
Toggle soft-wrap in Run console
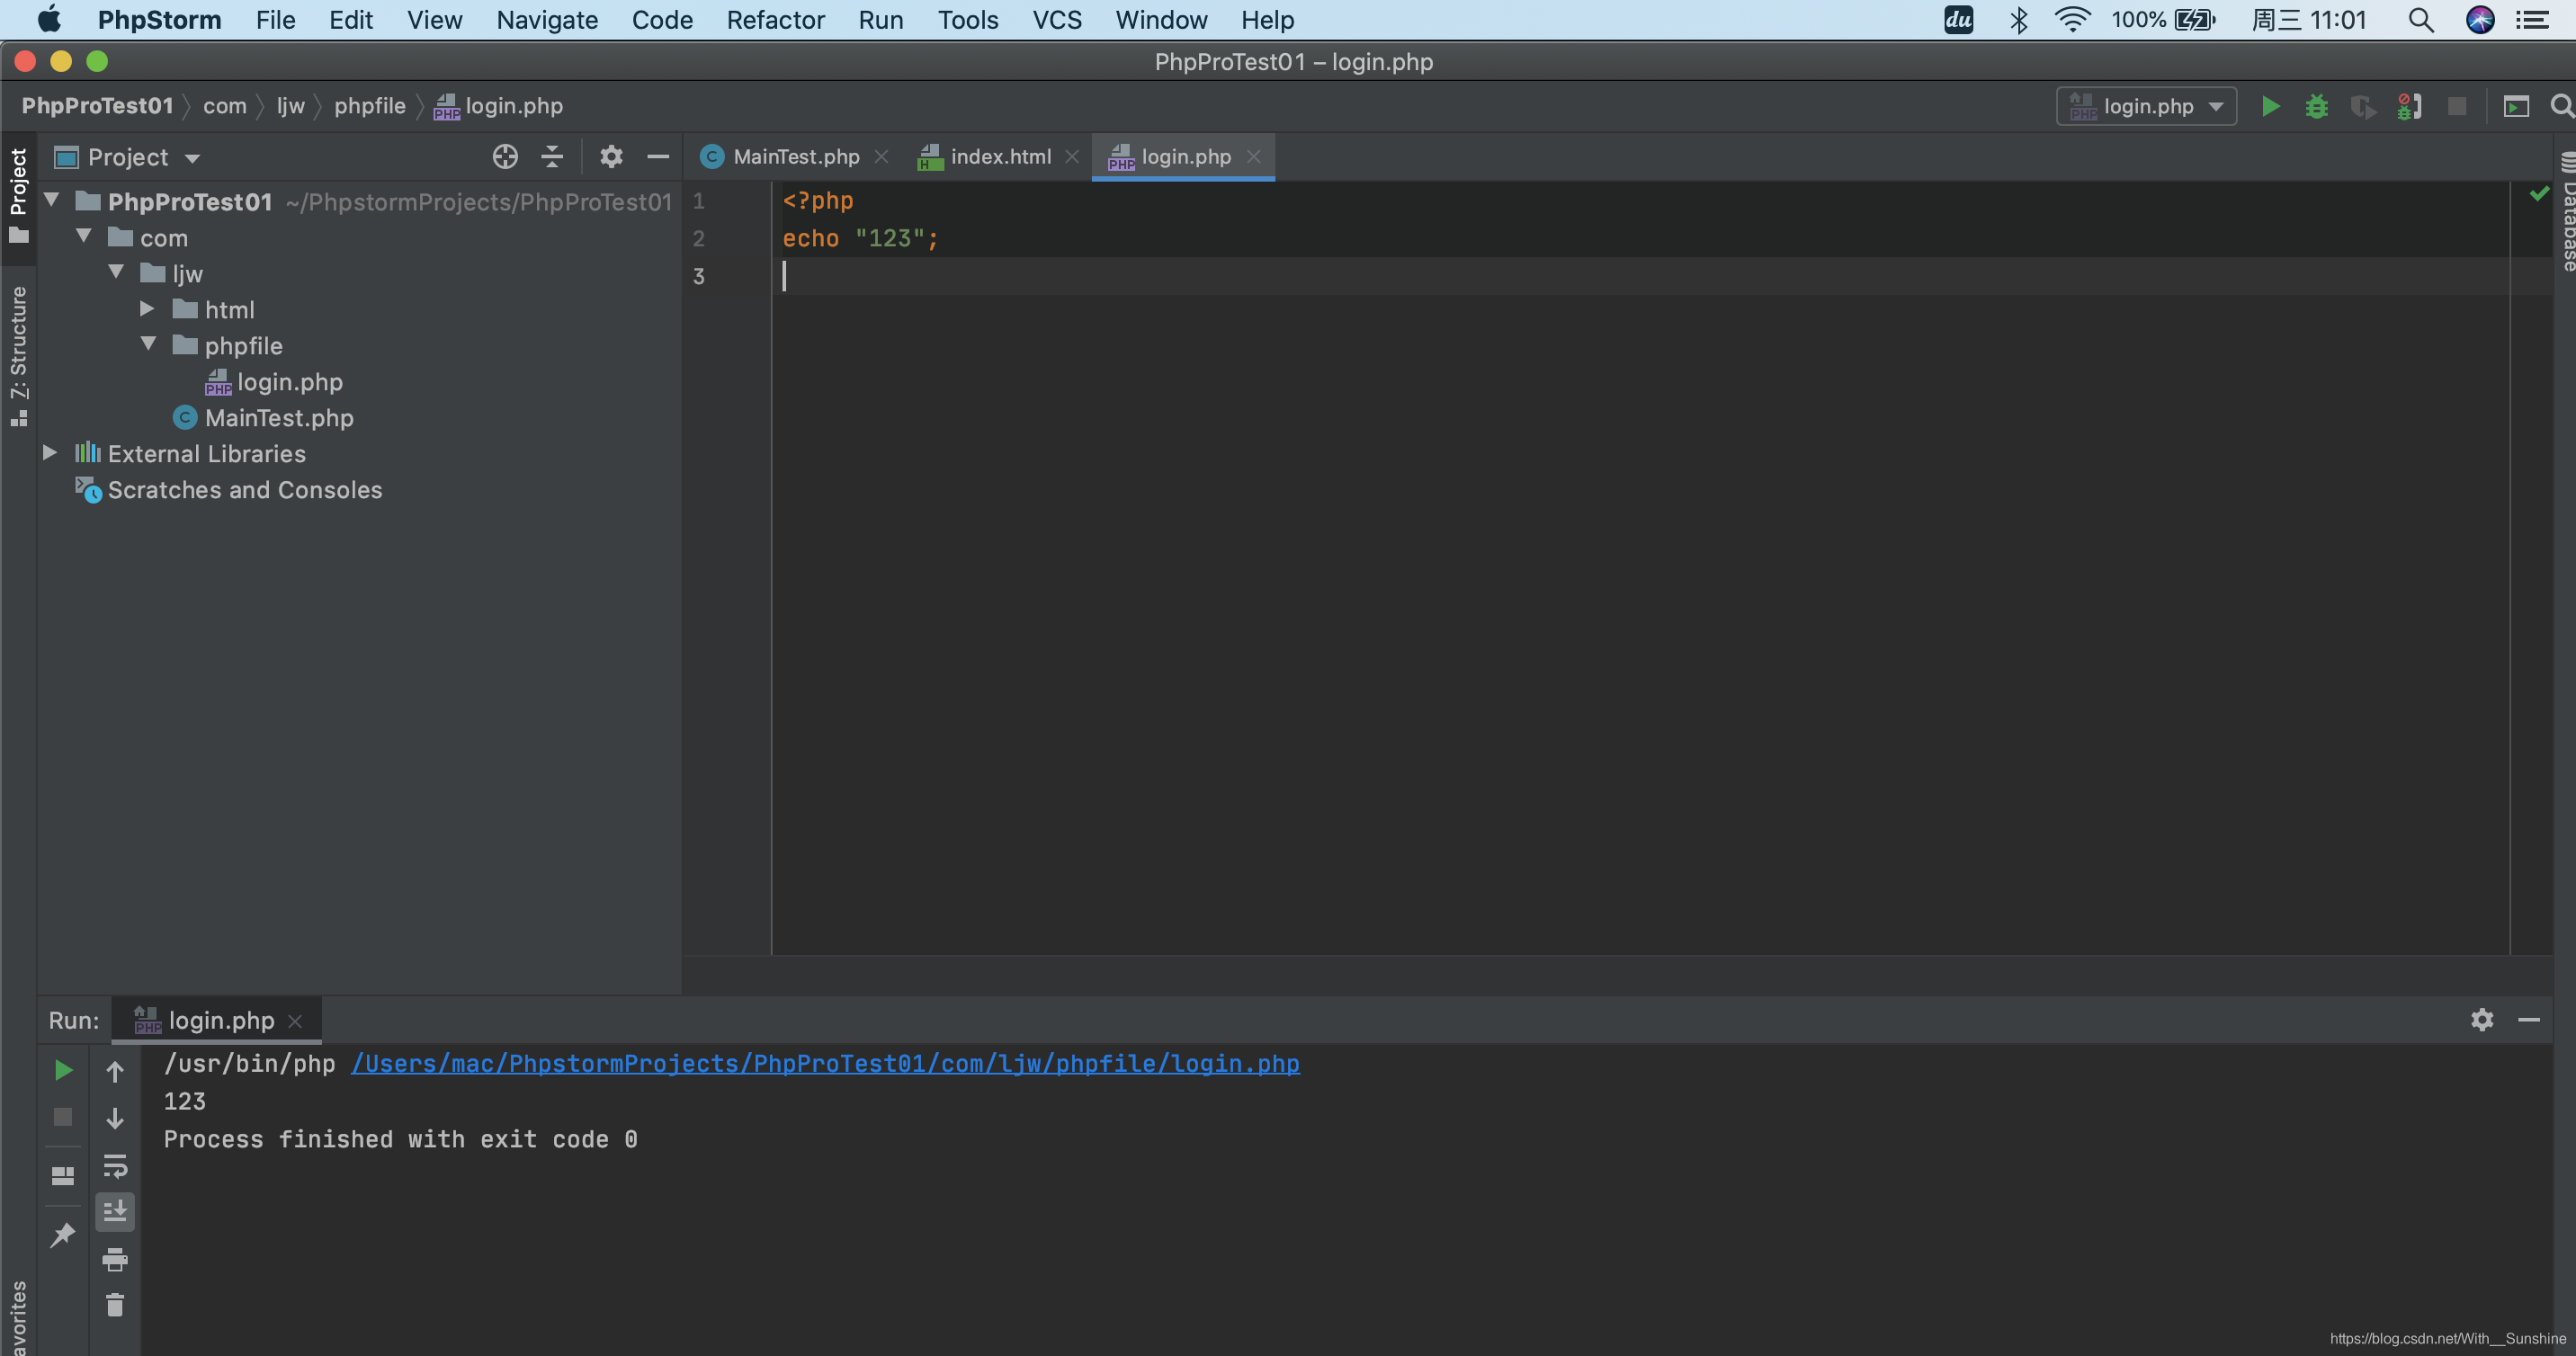(x=115, y=1166)
